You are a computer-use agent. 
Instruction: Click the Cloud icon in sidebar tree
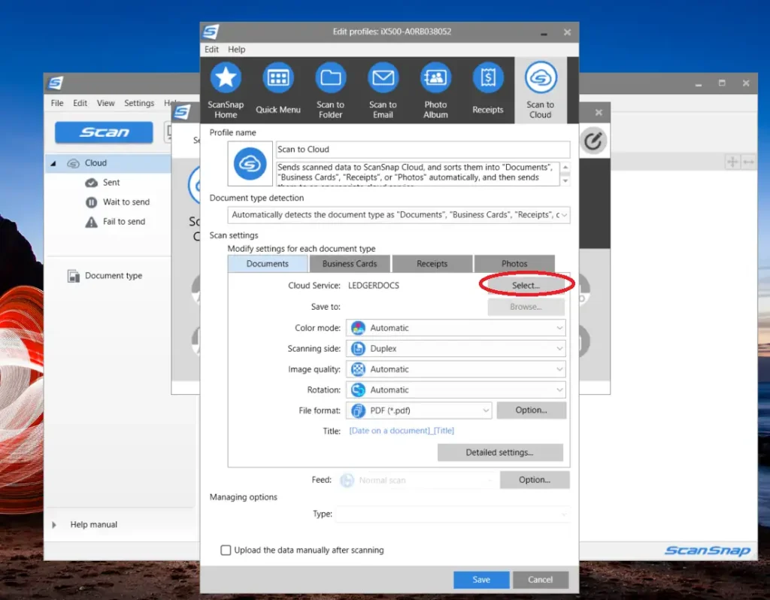[73, 163]
